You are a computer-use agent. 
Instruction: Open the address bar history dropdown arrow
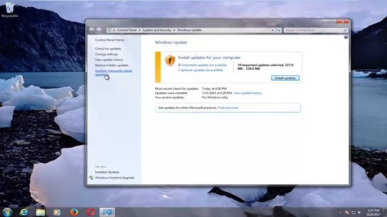point(272,30)
